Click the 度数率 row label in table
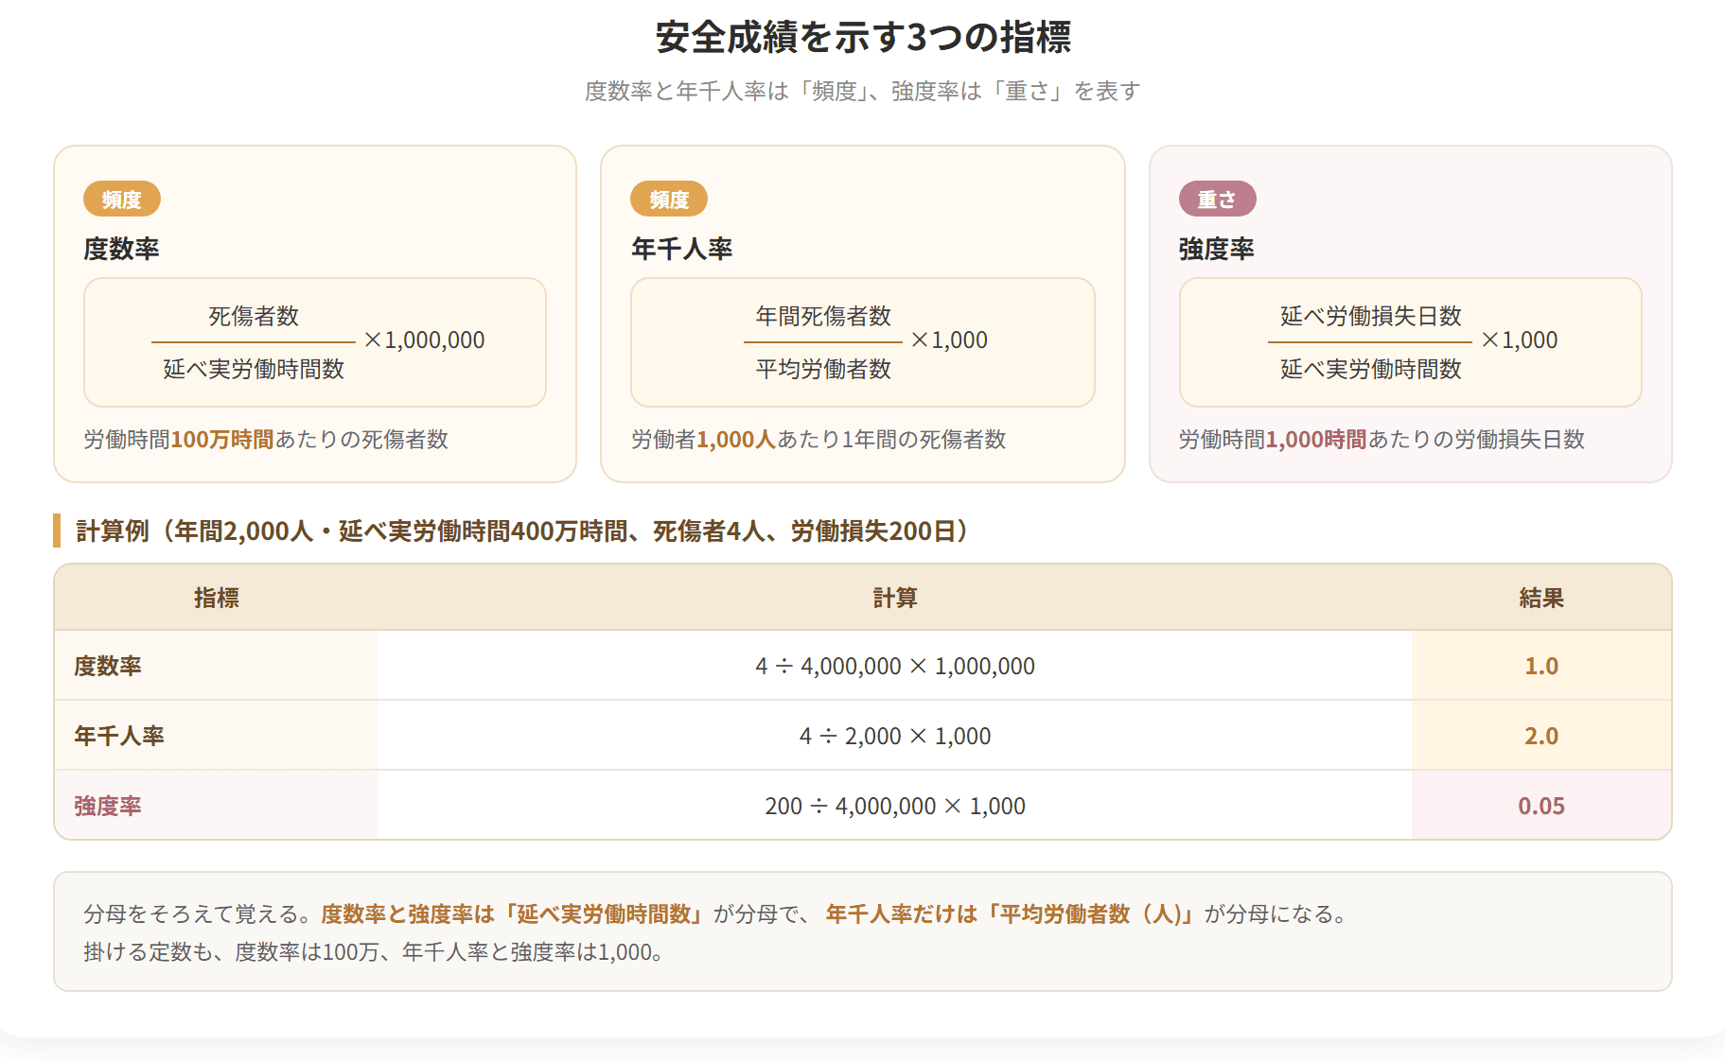1725x1061 pixels. pos(108,666)
